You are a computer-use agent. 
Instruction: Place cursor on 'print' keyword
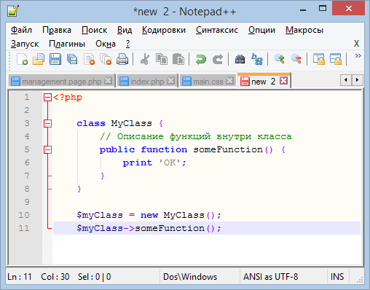[138, 162]
